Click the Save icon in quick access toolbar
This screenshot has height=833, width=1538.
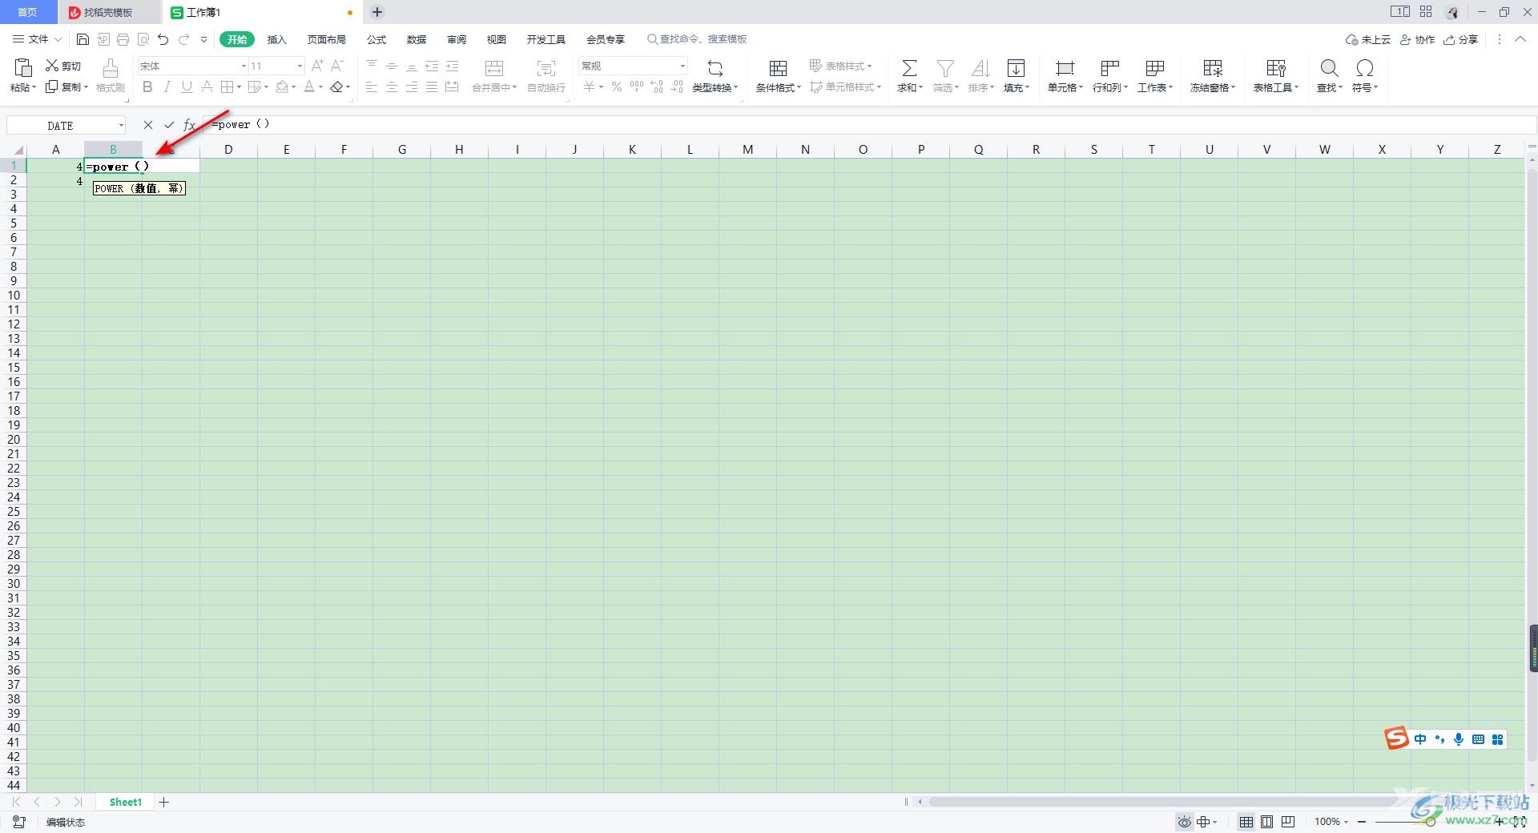tap(83, 39)
